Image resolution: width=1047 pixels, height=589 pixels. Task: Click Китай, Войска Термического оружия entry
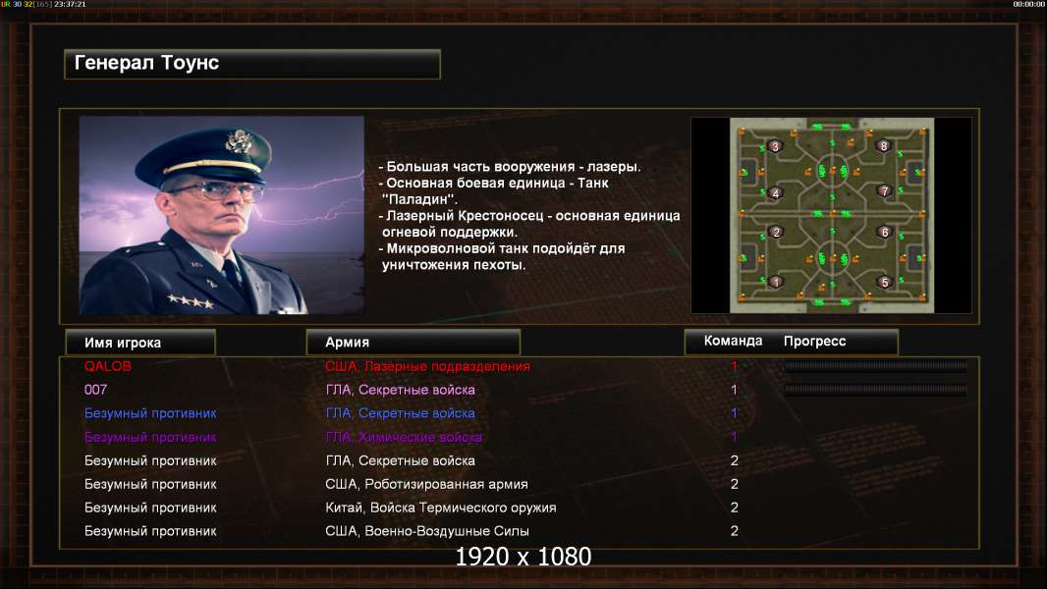point(441,508)
